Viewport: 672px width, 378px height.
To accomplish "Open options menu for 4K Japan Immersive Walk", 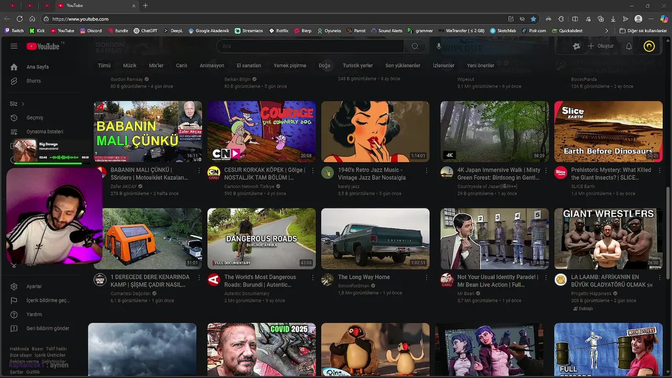I will click(545, 171).
